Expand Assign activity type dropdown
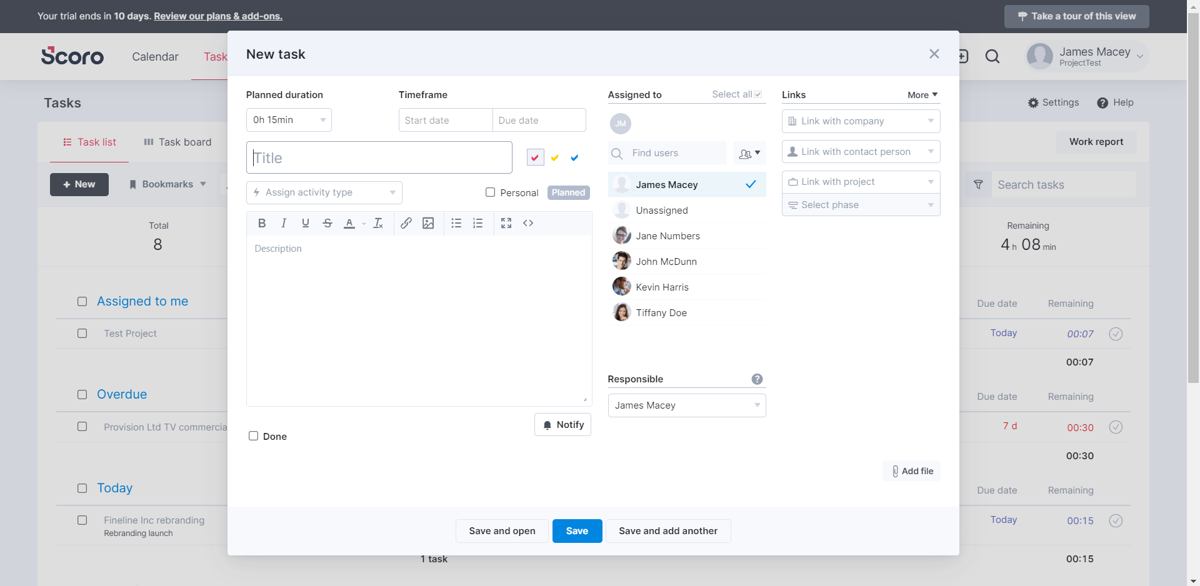Image resolution: width=1200 pixels, height=586 pixels. pos(324,192)
